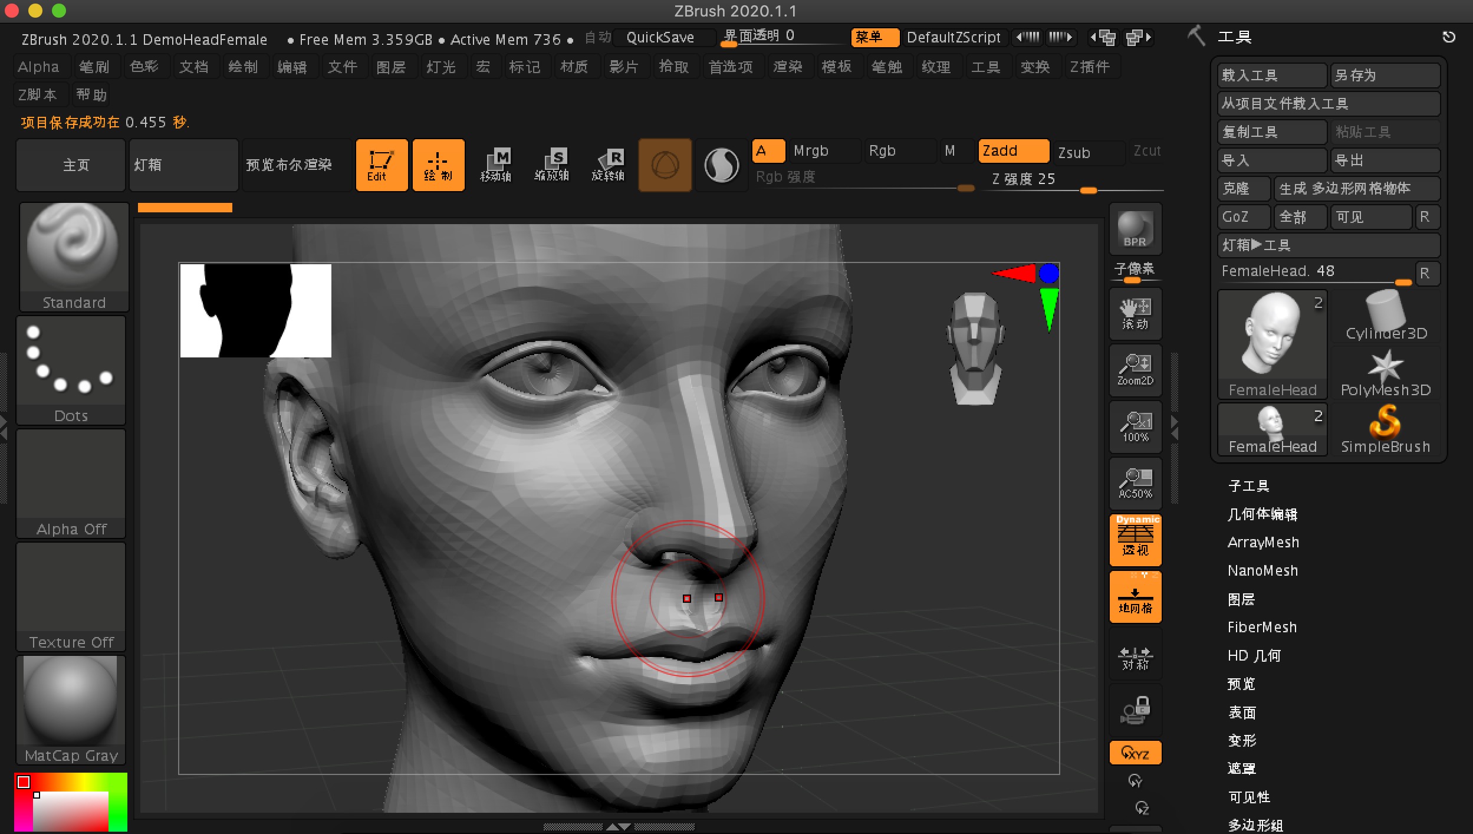1473x834 pixels.
Task: Select the SimpleBrush tool
Action: point(1386,429)
